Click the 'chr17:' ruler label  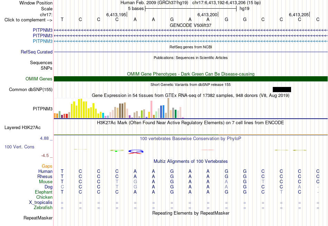(x=46, y=14)
